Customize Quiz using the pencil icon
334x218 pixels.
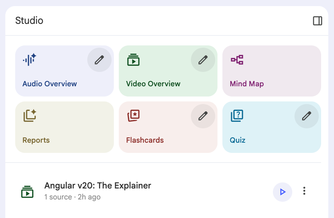pyautogui.click(x=307, y=115)
